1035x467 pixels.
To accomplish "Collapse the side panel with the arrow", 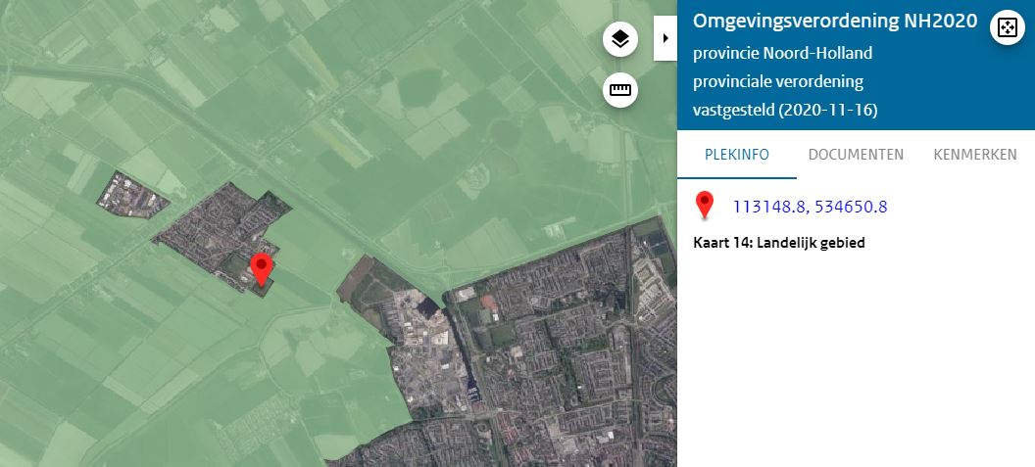I will (665, 38).
